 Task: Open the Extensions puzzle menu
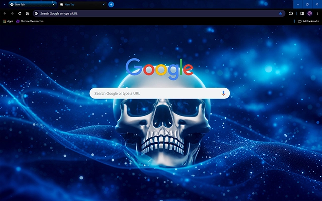tap(291, 14)
